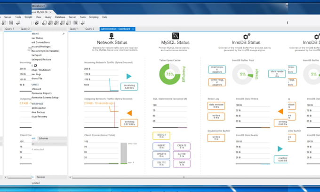Click the teal arrow above the receiving box
The height and width of the screenshot is (192, 320).
pos(129,76)
